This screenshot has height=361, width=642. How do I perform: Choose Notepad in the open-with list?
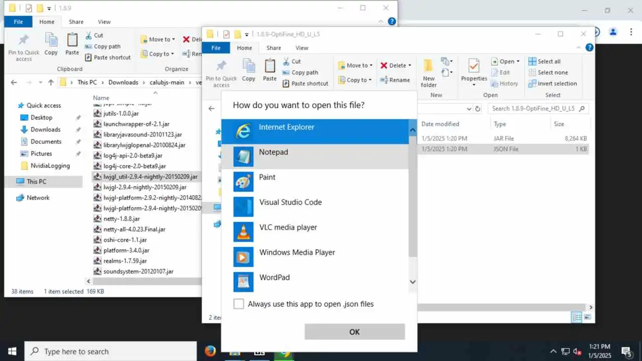[x=315, y=156]
